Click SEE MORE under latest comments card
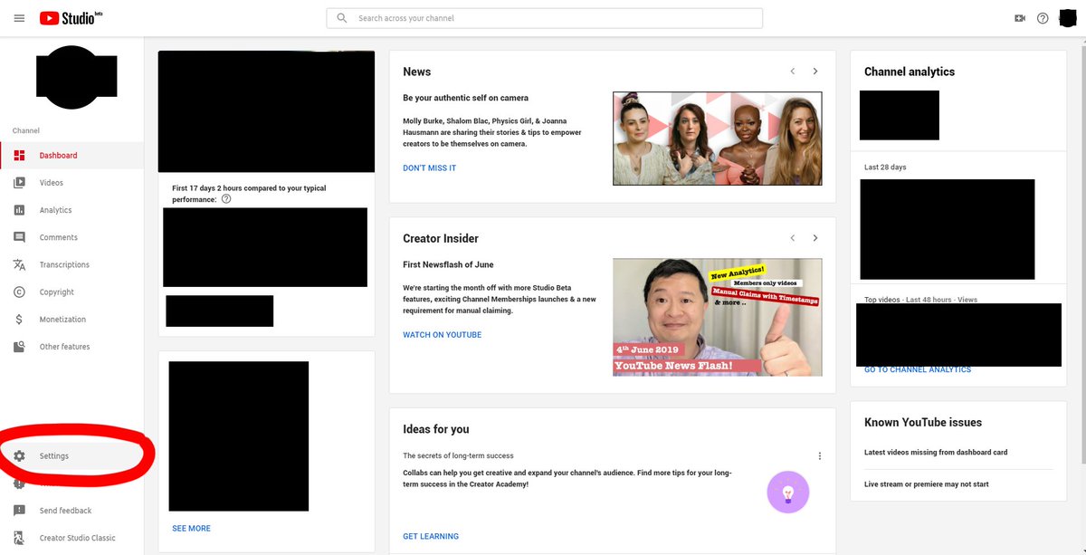 click(x=191, y=528)
